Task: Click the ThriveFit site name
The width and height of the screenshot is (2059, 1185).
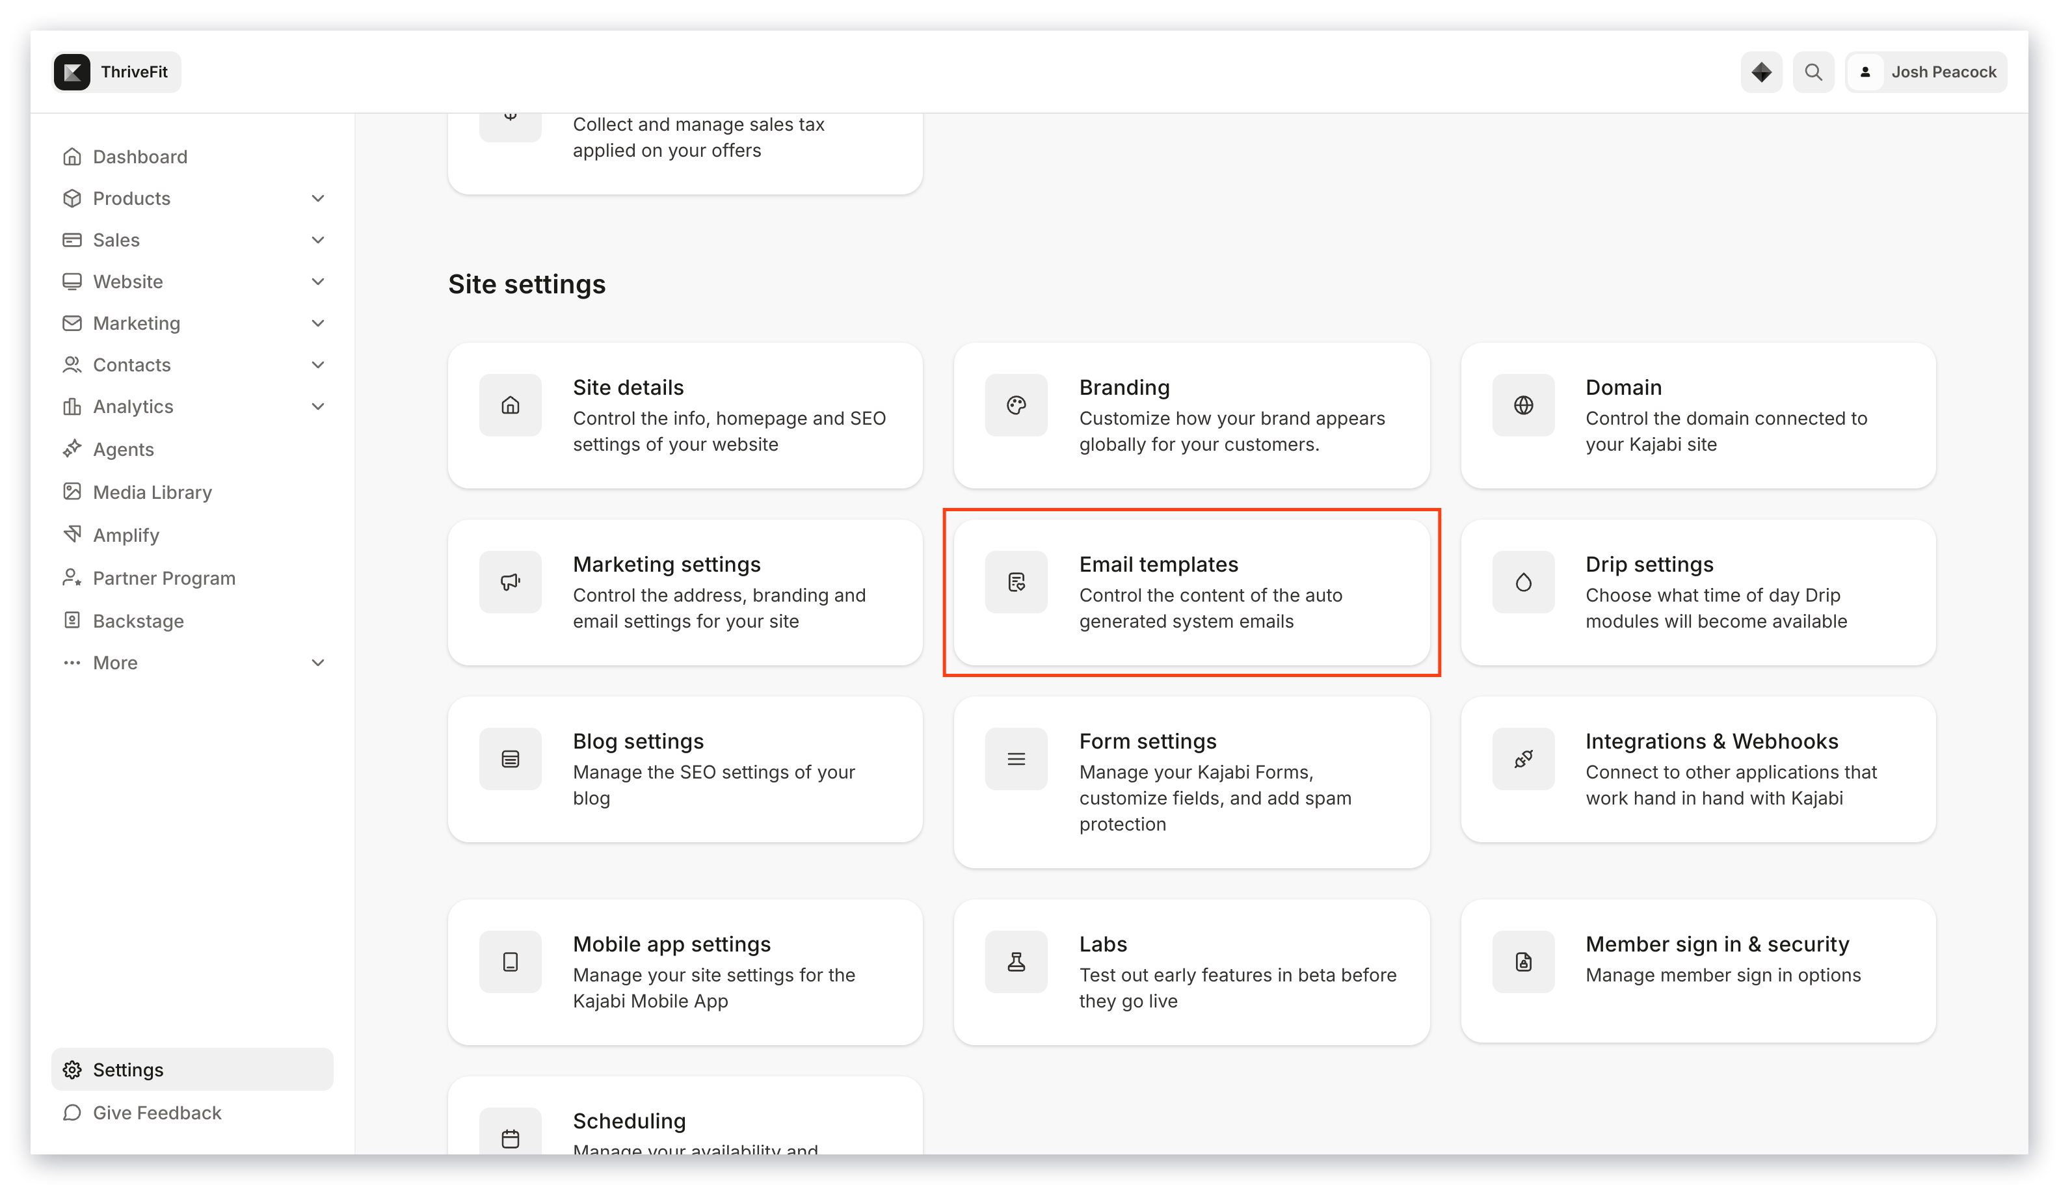Action: click(x=134, y=72)
